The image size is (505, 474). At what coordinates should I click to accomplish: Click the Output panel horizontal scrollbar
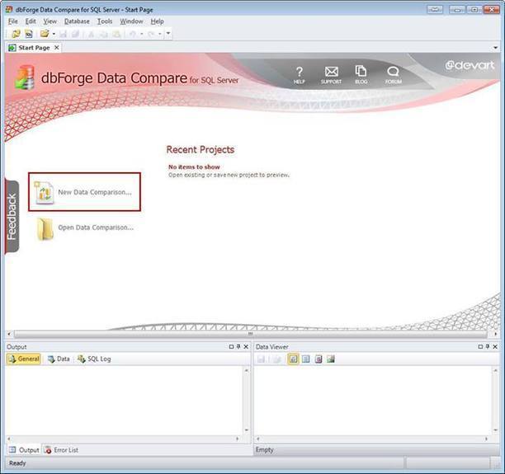(123, 439)
